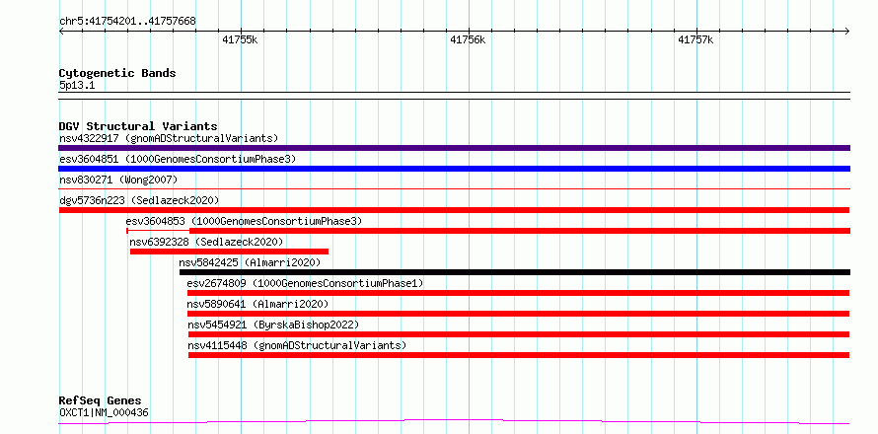878x434 pixels.
Task: Click nsv6392328 (Sedlazeck2020) label
Action: [x=206, y=242]
